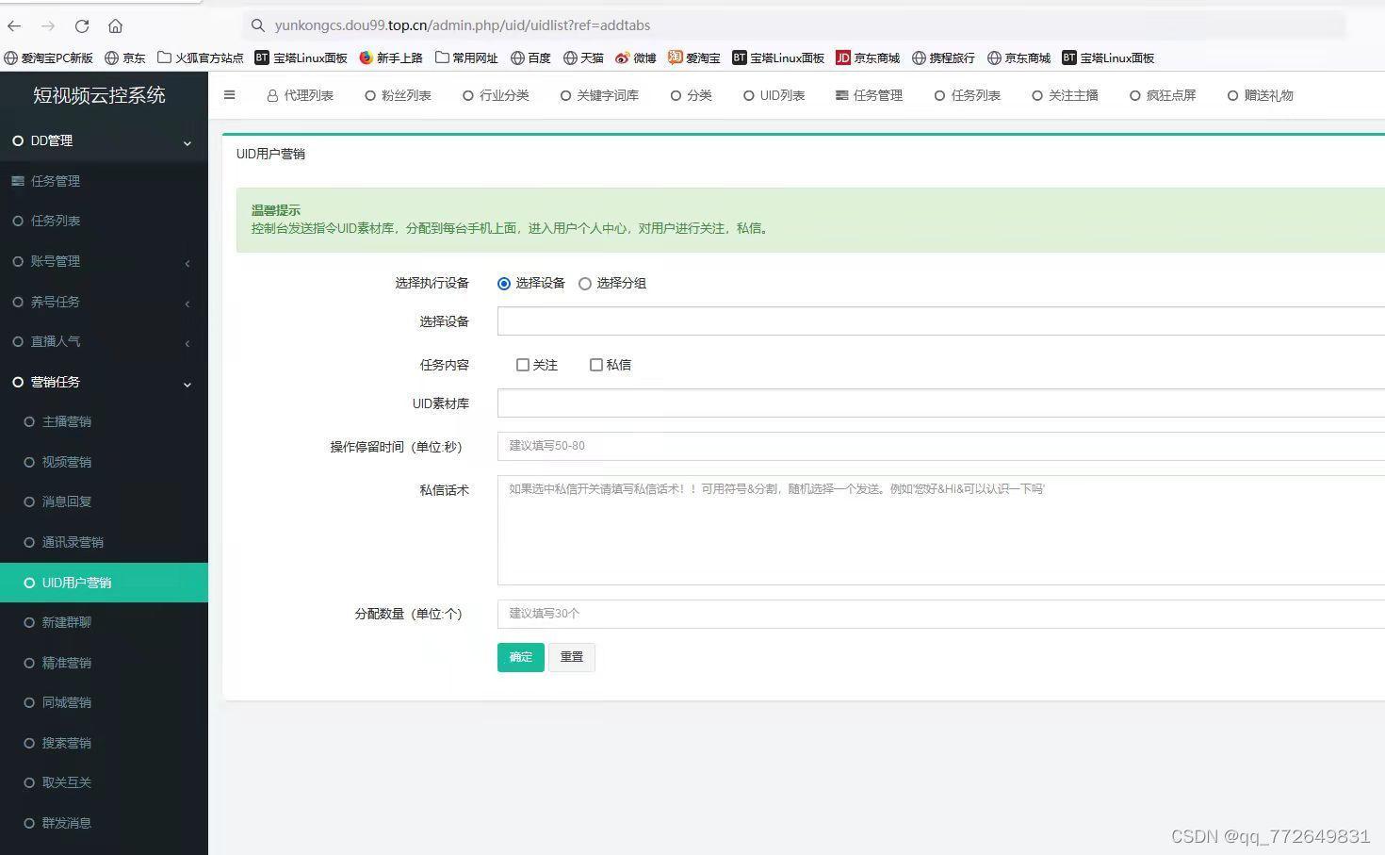Go to browser home icon
The width and height of the screenshot is (1385, 855).
pyautogui.click(x=115, y=26)
